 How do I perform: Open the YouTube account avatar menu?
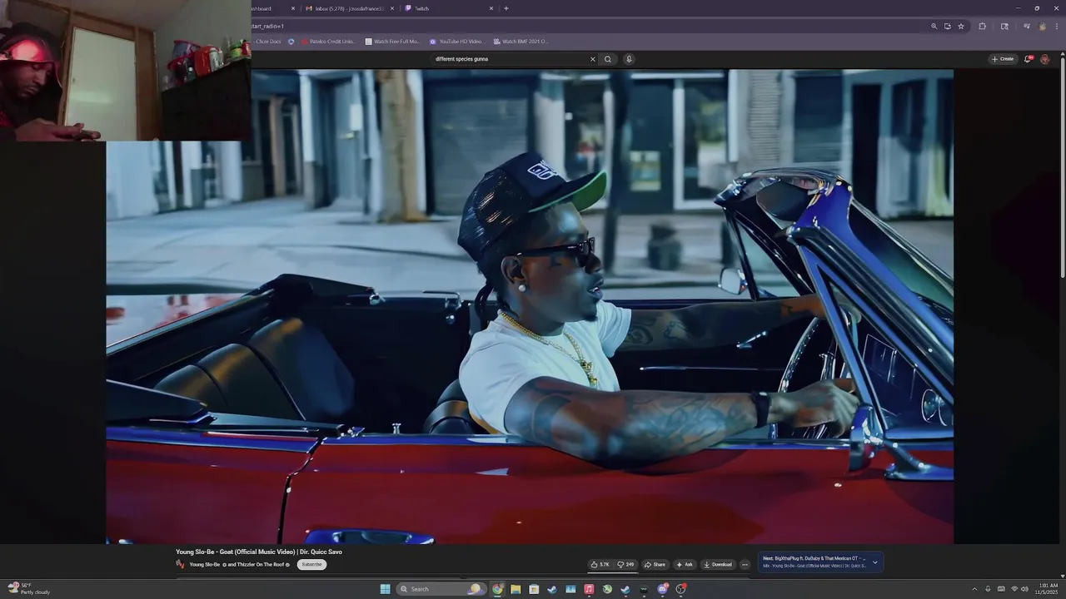pyautogui.click(x=1045, y=59)
